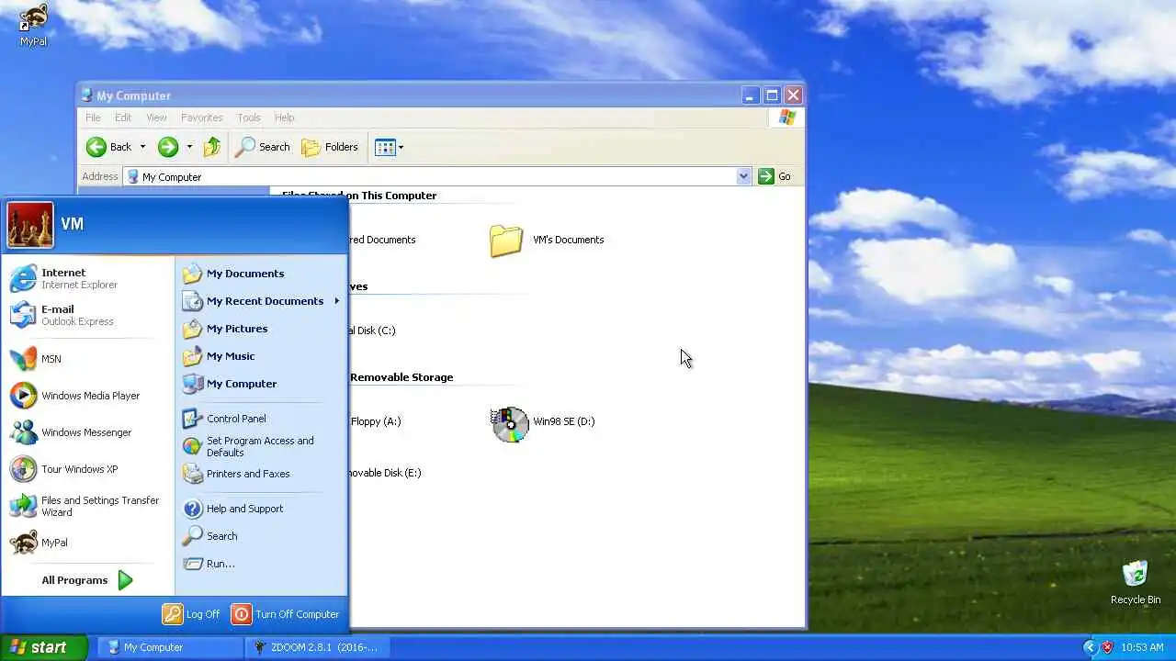
Task: Switch to ZDOOM 2.8.1 taskbar button
Action: pyautogui.click(x=317, y=647)
